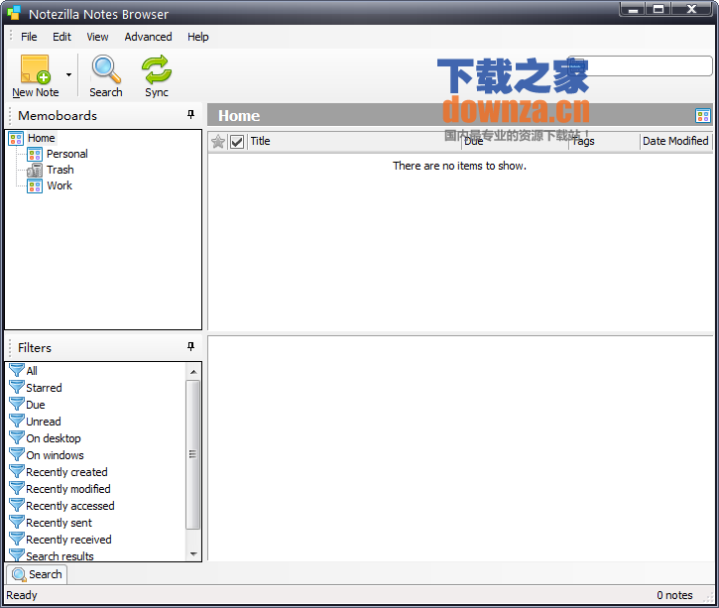719x608 pixels.
Task: Apply the Recently accessed filter
Action: coord(69,506)
